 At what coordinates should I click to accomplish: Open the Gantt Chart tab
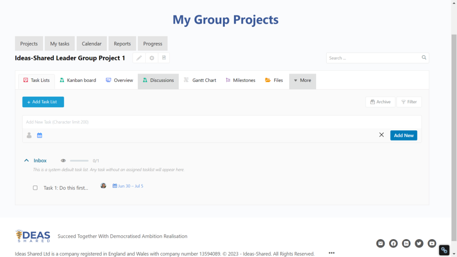pyautogui.click(x=200, y=80)
